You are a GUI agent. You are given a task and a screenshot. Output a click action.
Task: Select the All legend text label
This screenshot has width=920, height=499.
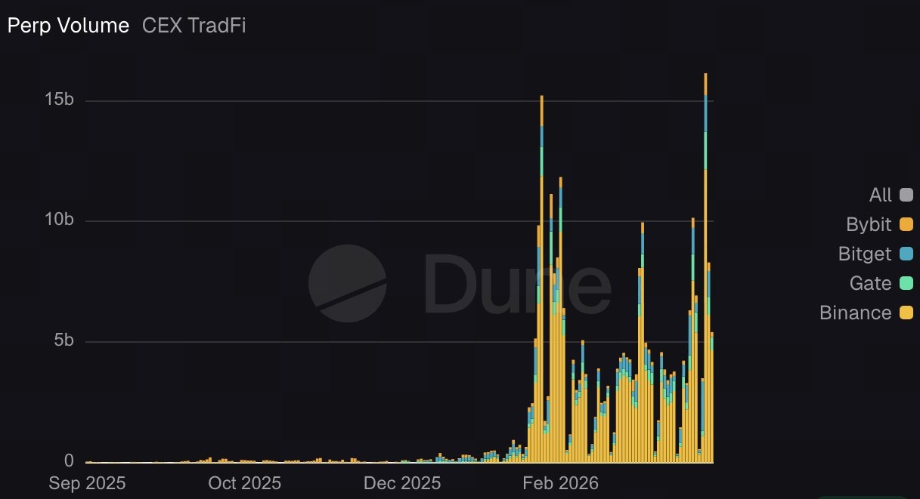click(880, 196)
